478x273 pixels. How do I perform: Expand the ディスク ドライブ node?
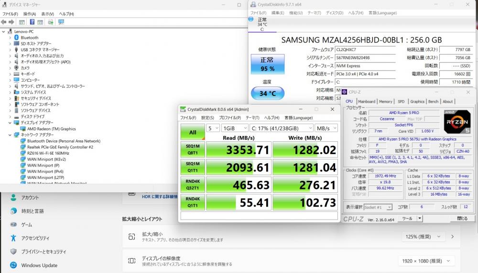click(x=10, y=116)
